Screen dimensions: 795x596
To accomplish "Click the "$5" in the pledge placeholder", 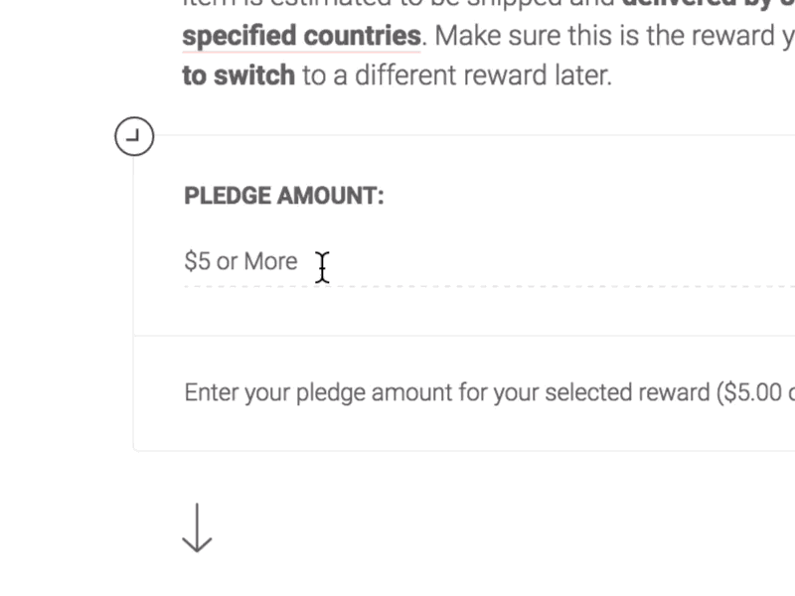I will pyautogui.click(x=197, y=261).
